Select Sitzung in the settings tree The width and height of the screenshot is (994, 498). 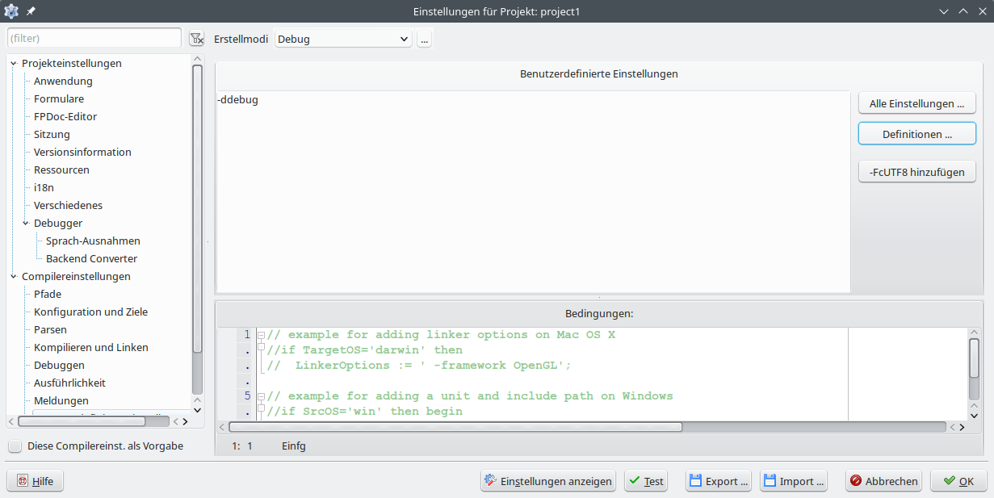52,134
